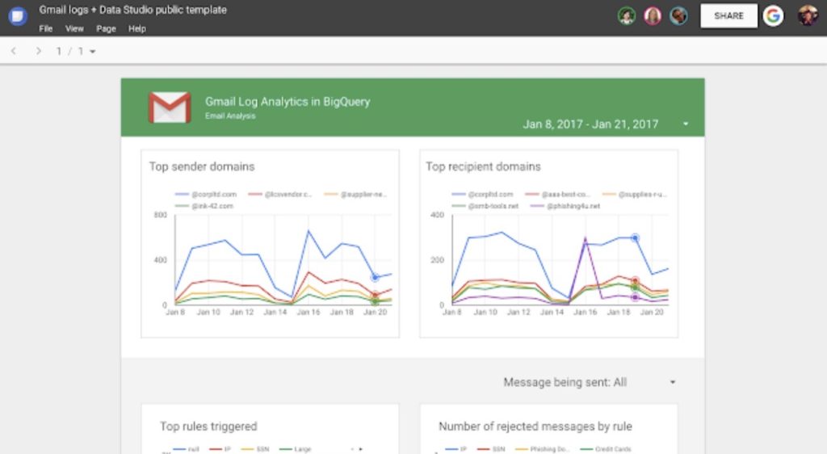Screen dimensions: 827x454
Task: Click Number of rejected messages by rule title
Action: point(535,427)
